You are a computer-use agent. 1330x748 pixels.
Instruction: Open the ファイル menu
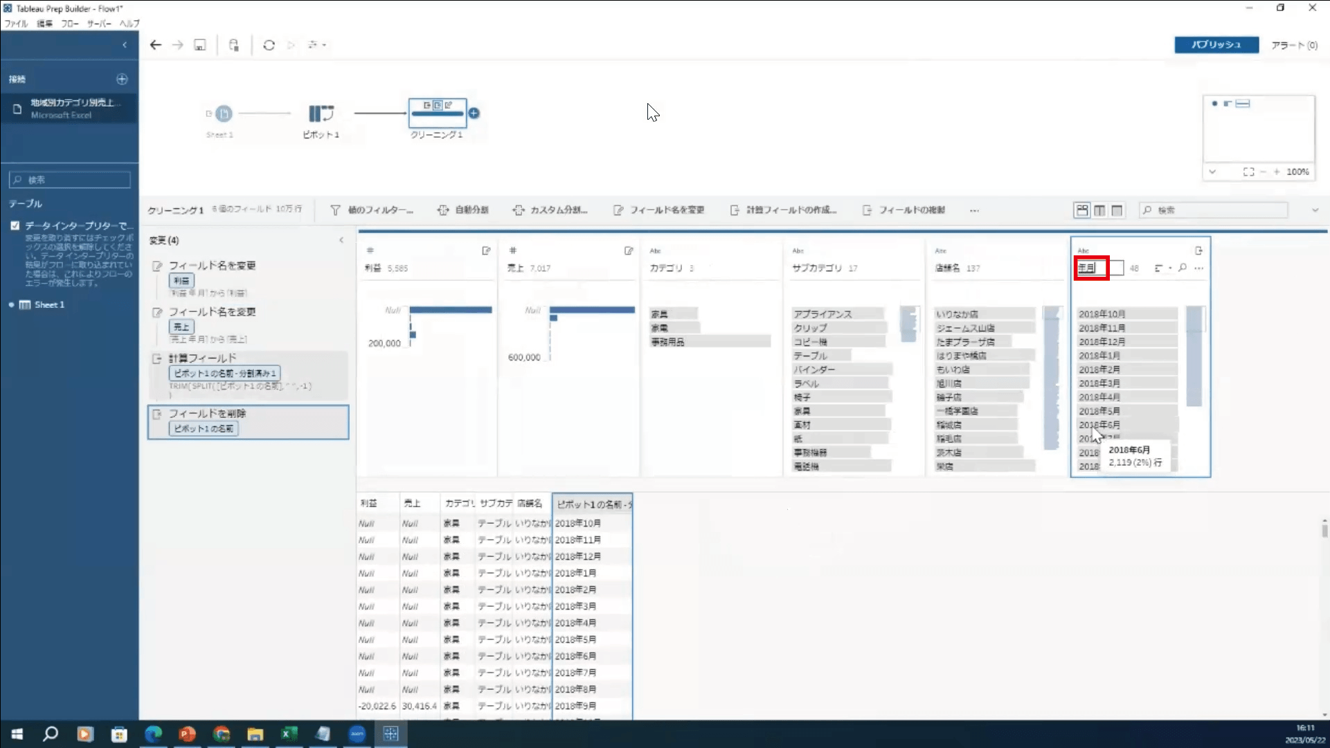click(16, 24)
